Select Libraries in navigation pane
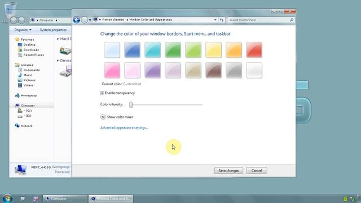 27,65
